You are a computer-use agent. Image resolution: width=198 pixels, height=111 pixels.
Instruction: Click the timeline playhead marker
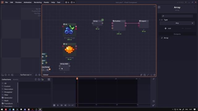77,79
